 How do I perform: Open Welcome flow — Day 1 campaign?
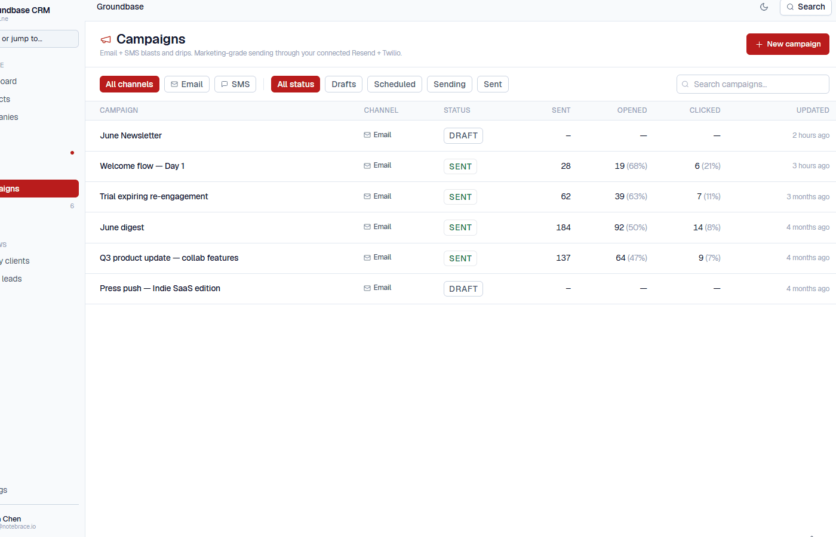[142, 166]
